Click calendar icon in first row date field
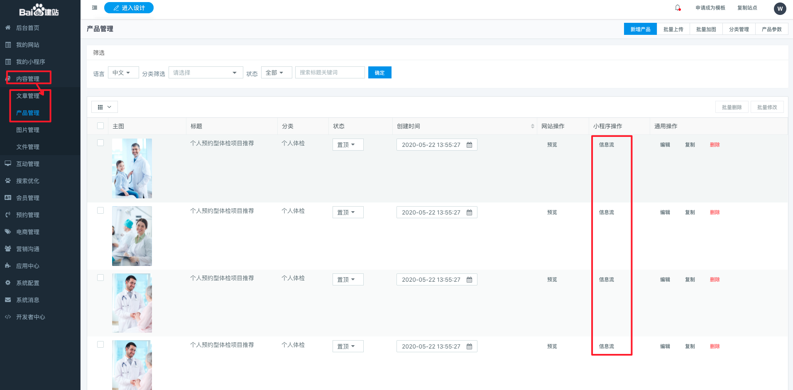793x390 pixels. (x=469, y=145)
